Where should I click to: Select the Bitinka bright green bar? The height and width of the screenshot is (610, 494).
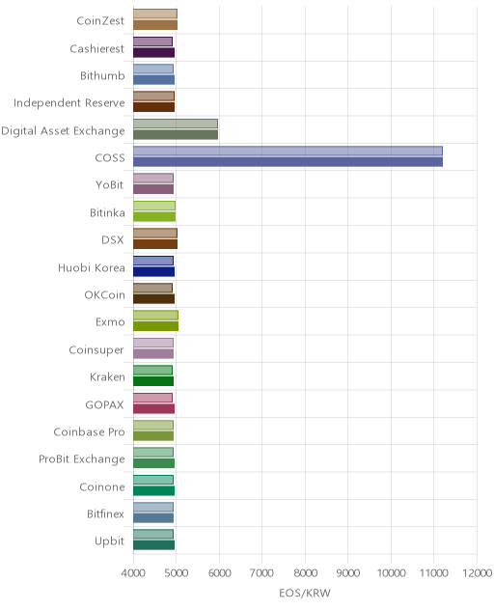(154, 217)
